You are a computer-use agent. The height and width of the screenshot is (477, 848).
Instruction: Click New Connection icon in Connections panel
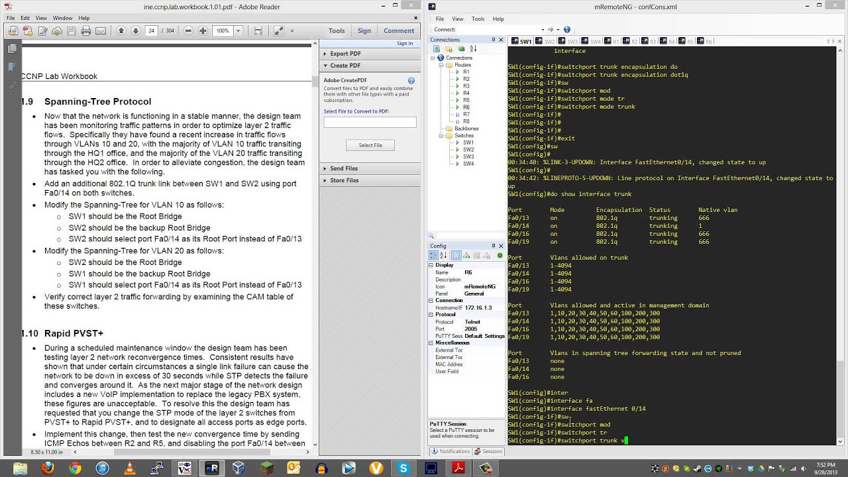(438, 49)
